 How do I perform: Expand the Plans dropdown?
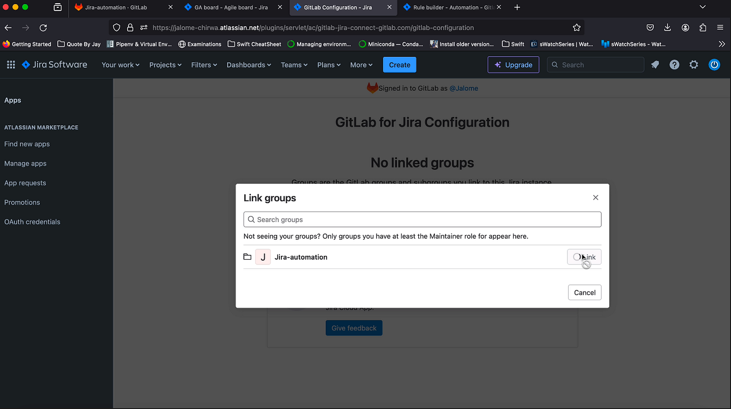point(329,65)
